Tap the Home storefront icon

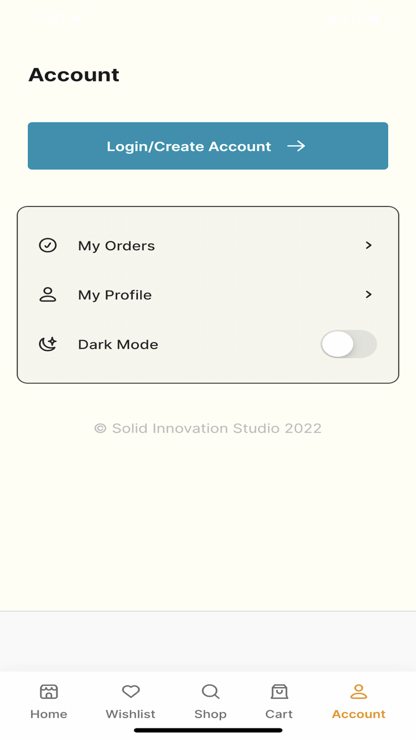(49, 691)
